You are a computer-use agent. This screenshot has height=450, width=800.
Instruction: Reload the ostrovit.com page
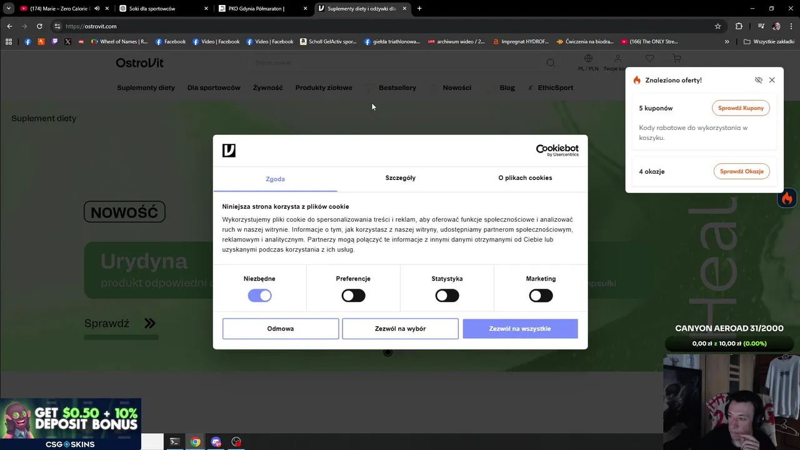39,26
